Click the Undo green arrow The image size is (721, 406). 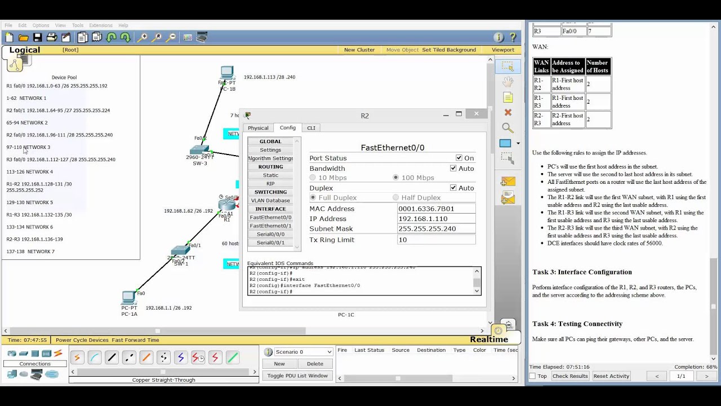[x=111, y=38]
